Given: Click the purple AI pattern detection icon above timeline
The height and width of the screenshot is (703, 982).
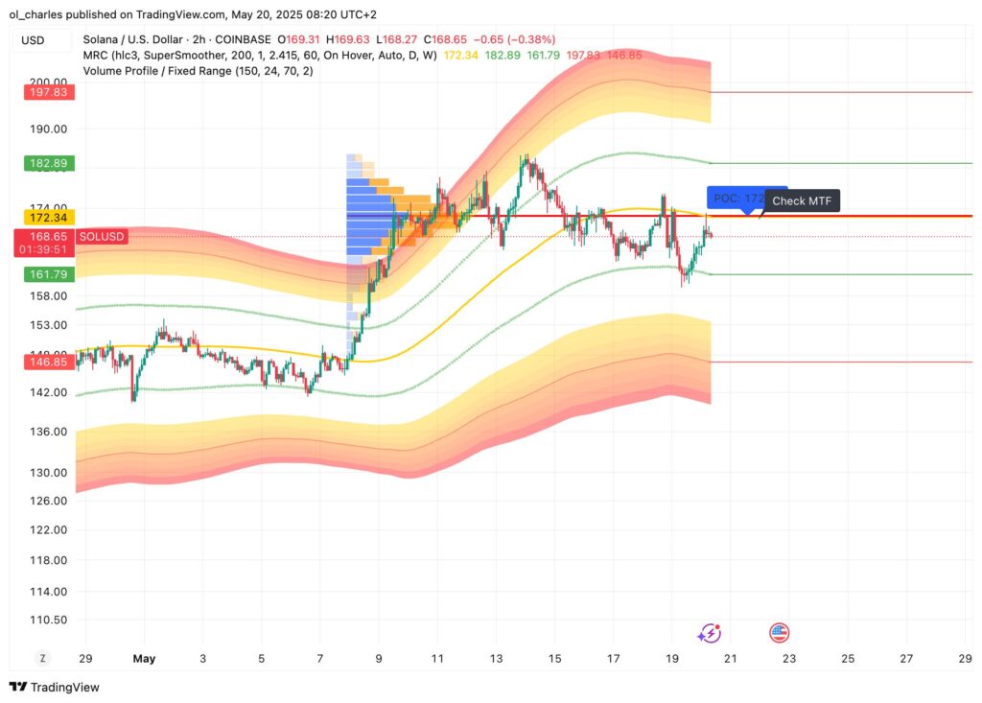Looking at the screenshot, I should 709,633.
